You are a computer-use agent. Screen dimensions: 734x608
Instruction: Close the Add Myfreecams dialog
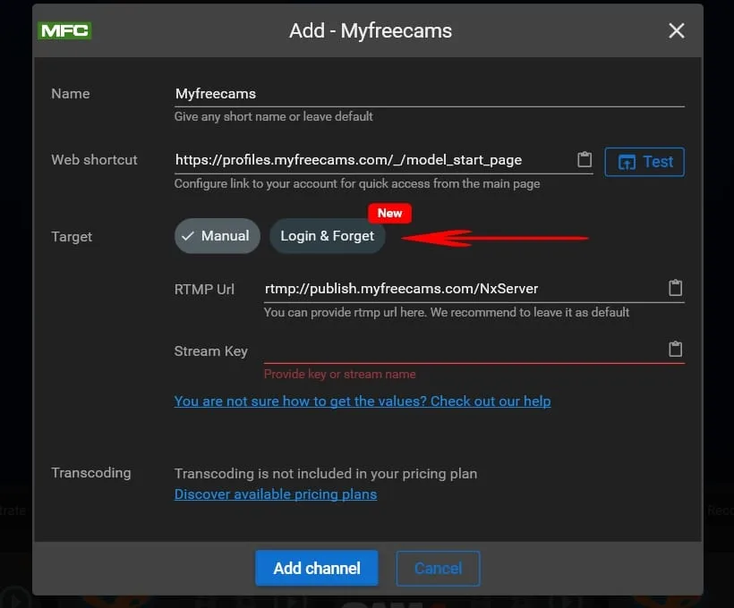click(x=676, y=31)
